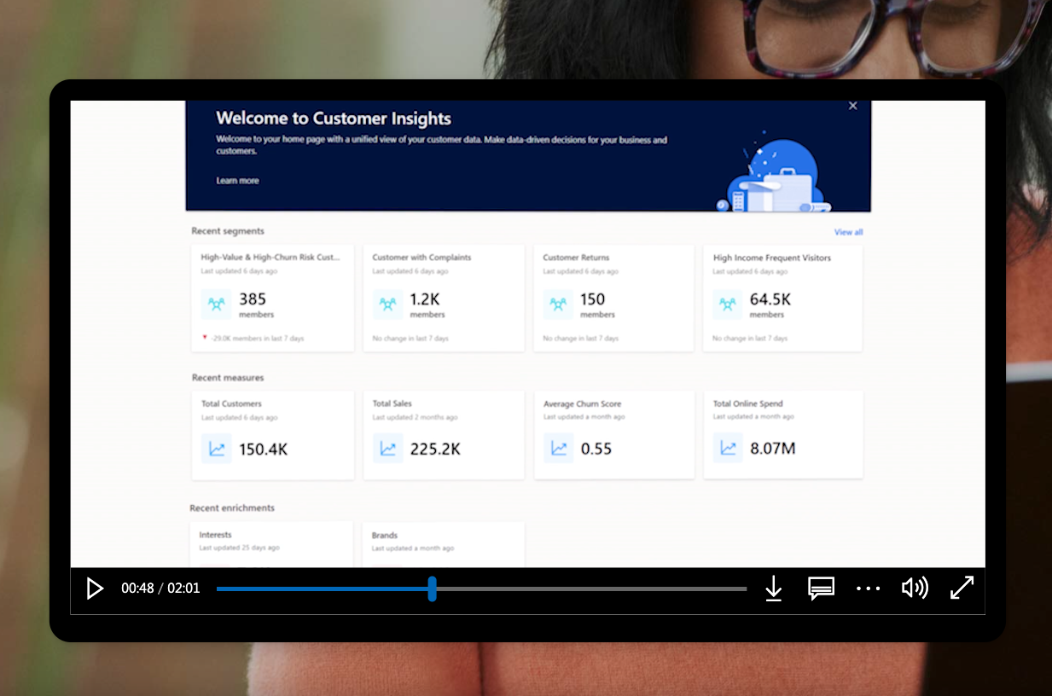The width and height of the screenshot is (1052, 696).
Task: Click members icon beside 64.5K
Action: pyautogui.click(x=728, y=304)
